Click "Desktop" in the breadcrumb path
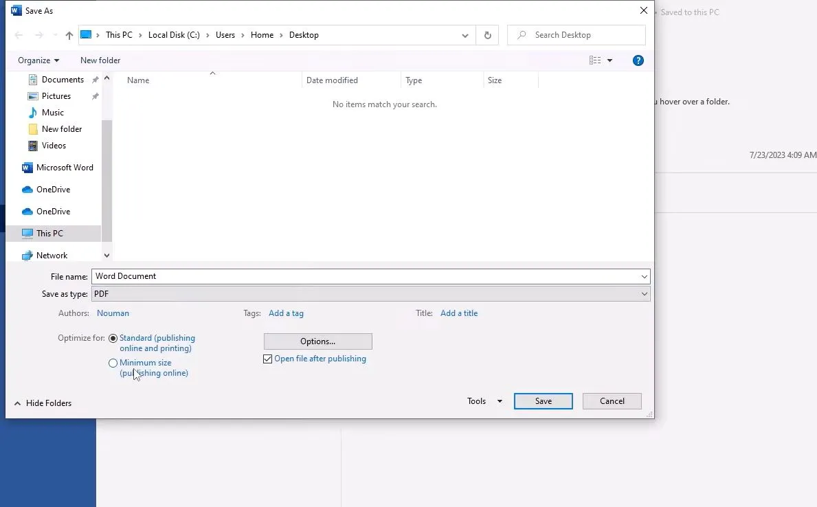817x507 pixels. coord(304,34)
